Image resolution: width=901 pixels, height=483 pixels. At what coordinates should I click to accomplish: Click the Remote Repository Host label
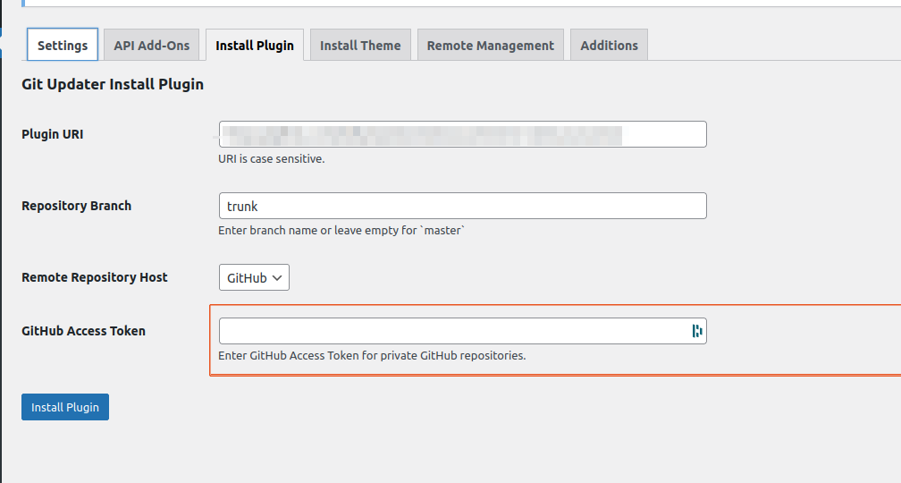point(95,277)
